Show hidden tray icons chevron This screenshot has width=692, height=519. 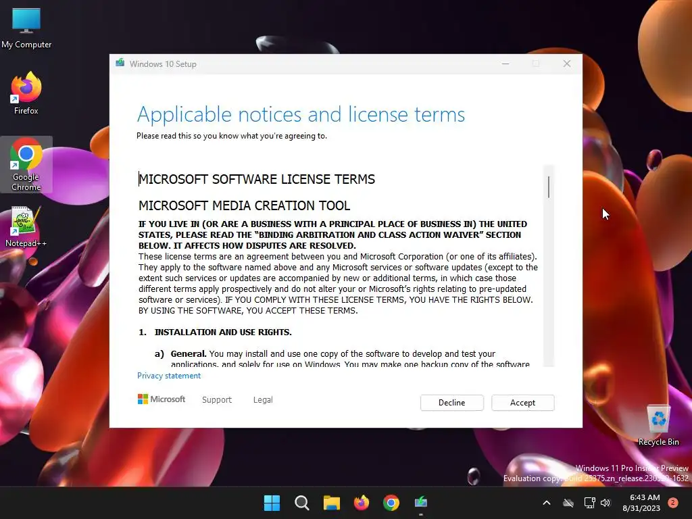tap(546, 503)
